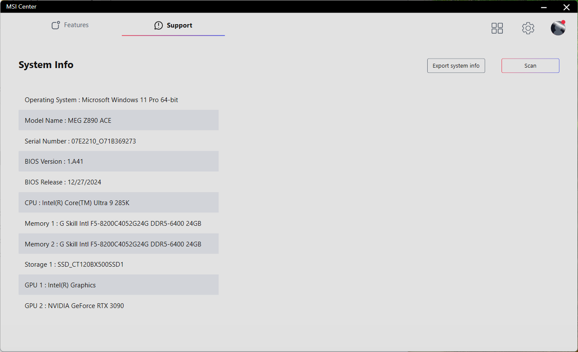Click the user profile avatar
The height and width of the screenshot is (352, 578).
558,28
